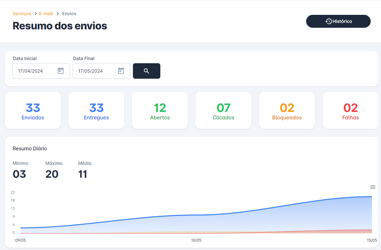Click the chevron after Serviços breadcrumb

tap(35, 14)
